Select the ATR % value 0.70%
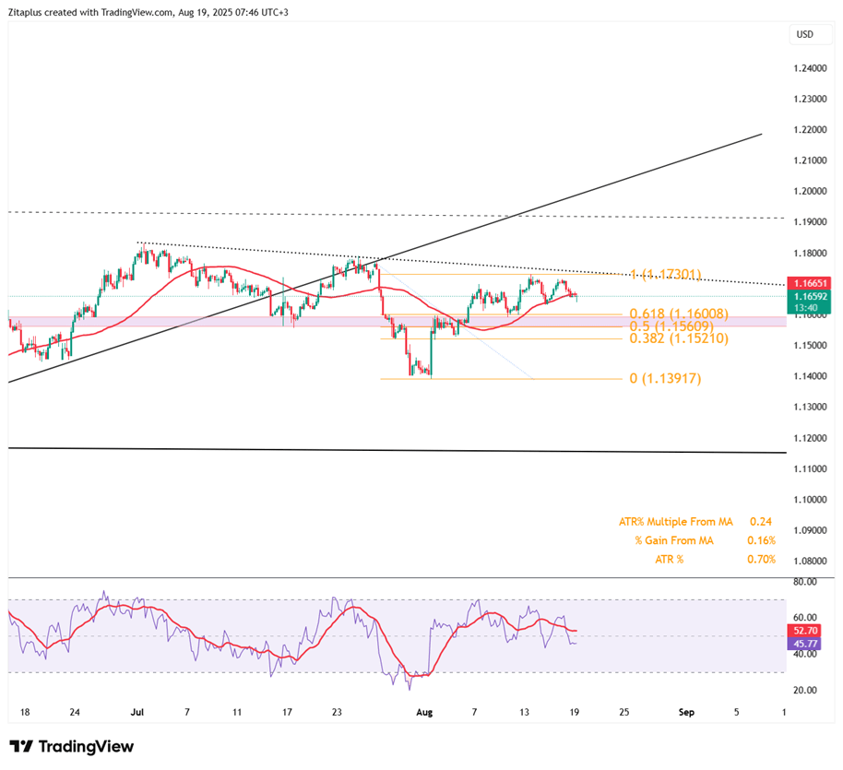 click(762, 559)
